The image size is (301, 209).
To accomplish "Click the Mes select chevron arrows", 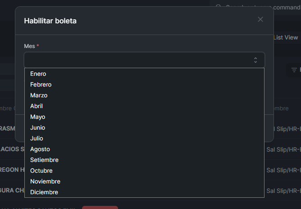I will click(255, 60).
